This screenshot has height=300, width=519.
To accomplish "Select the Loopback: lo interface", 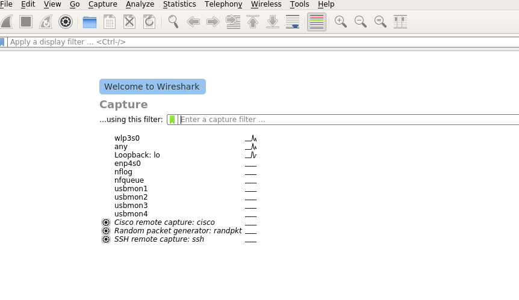I will pyautogui.click(x=137, y=155).
